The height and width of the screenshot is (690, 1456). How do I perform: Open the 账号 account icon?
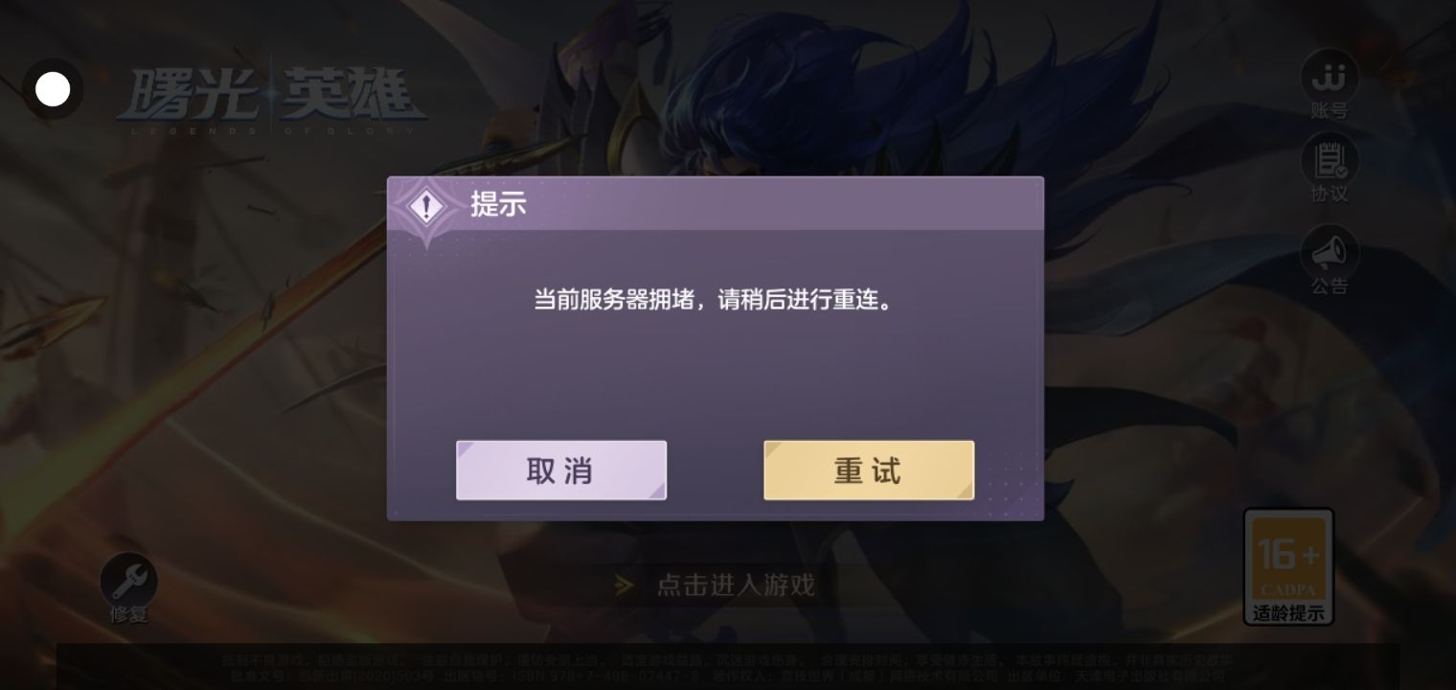coord(1330,76)
